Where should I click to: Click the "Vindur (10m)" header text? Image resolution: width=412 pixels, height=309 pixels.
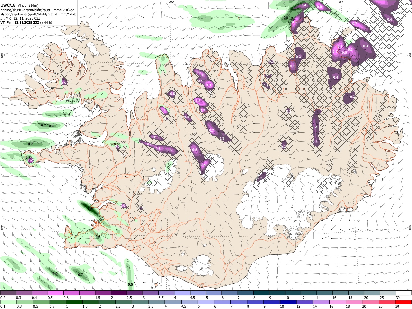tap(28, 5)
